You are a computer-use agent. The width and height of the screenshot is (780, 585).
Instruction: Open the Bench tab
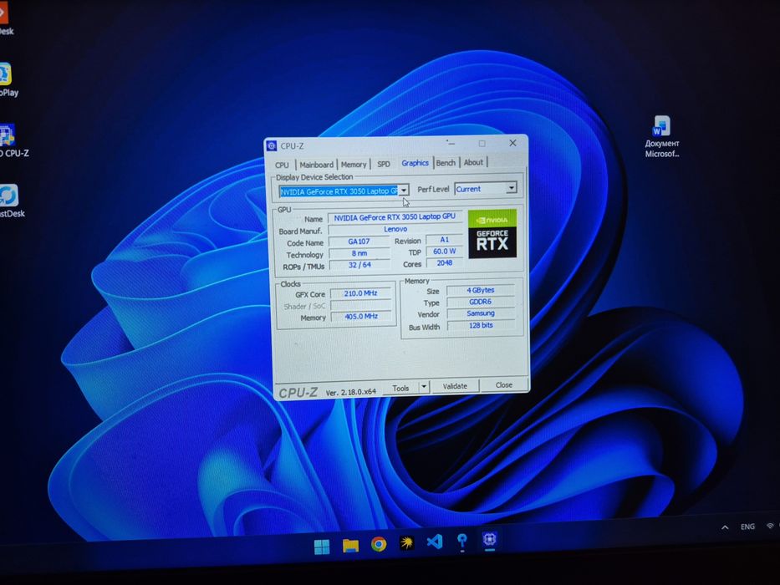446,163
